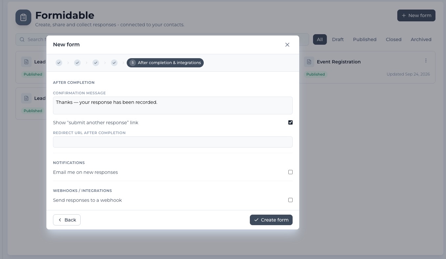446x259 pixels.
Task: Open the Event Registration form title
Action: coord(339,62)
